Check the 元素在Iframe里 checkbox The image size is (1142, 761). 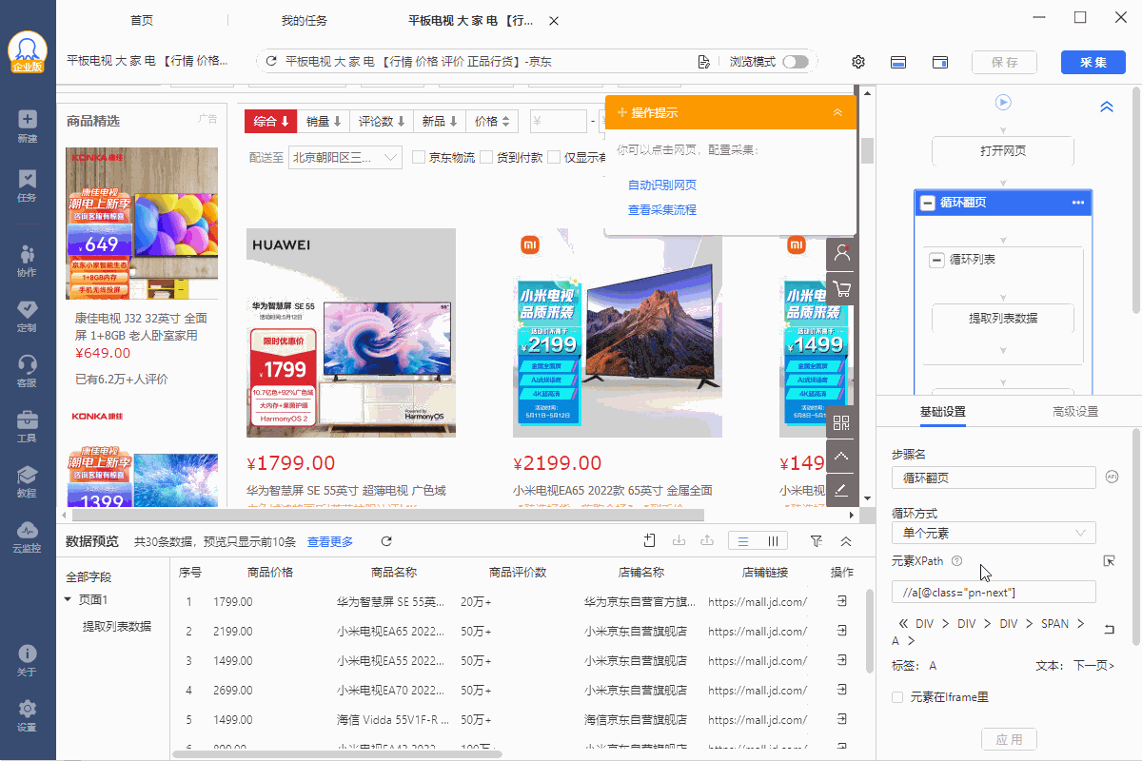[897, 697]
